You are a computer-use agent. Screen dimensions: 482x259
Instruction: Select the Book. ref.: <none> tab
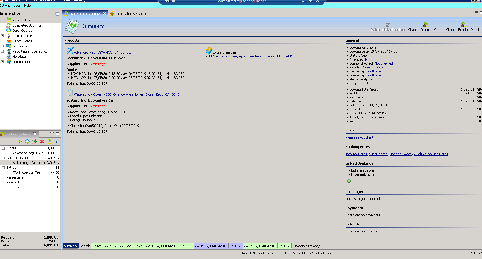click(85, 14)
